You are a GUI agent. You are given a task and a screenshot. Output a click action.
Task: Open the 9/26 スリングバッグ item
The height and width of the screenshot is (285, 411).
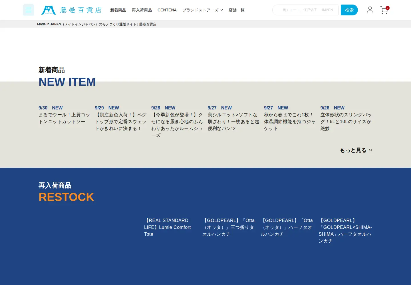[x=346, y=121]
